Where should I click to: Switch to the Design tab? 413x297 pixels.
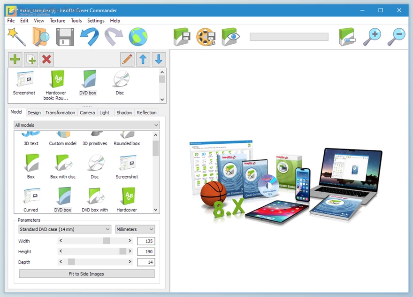(x=34, y=113)
